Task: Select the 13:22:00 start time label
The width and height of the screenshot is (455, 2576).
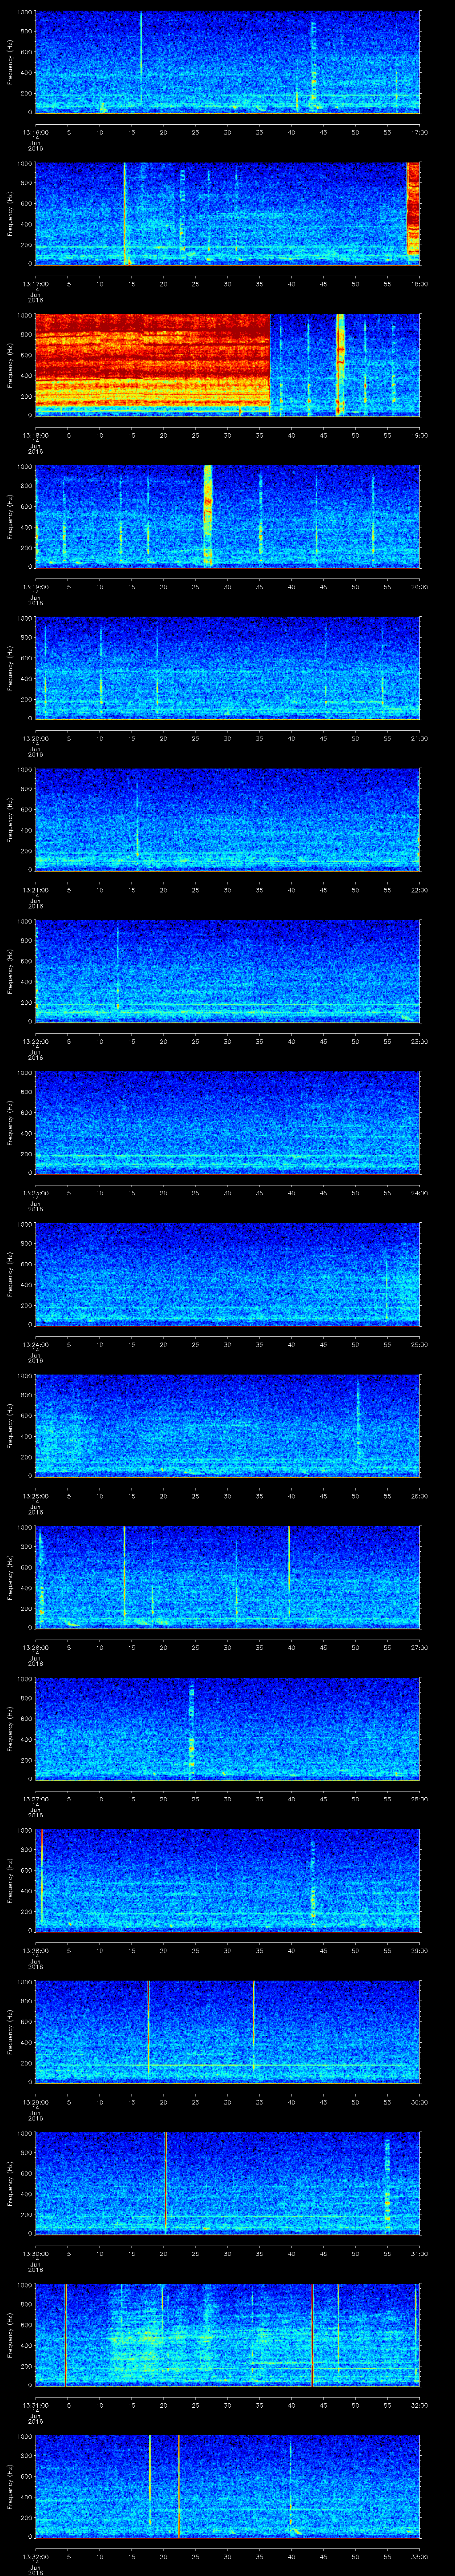Action: click(x=35, y=1041)
